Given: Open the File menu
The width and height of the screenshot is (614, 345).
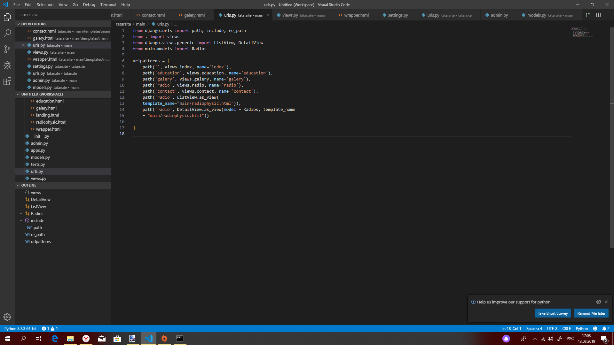Looking at the screenshot, I should click(x=16, y=4).
